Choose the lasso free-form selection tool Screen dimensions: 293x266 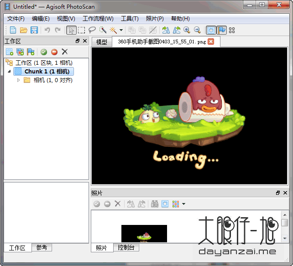92,30
